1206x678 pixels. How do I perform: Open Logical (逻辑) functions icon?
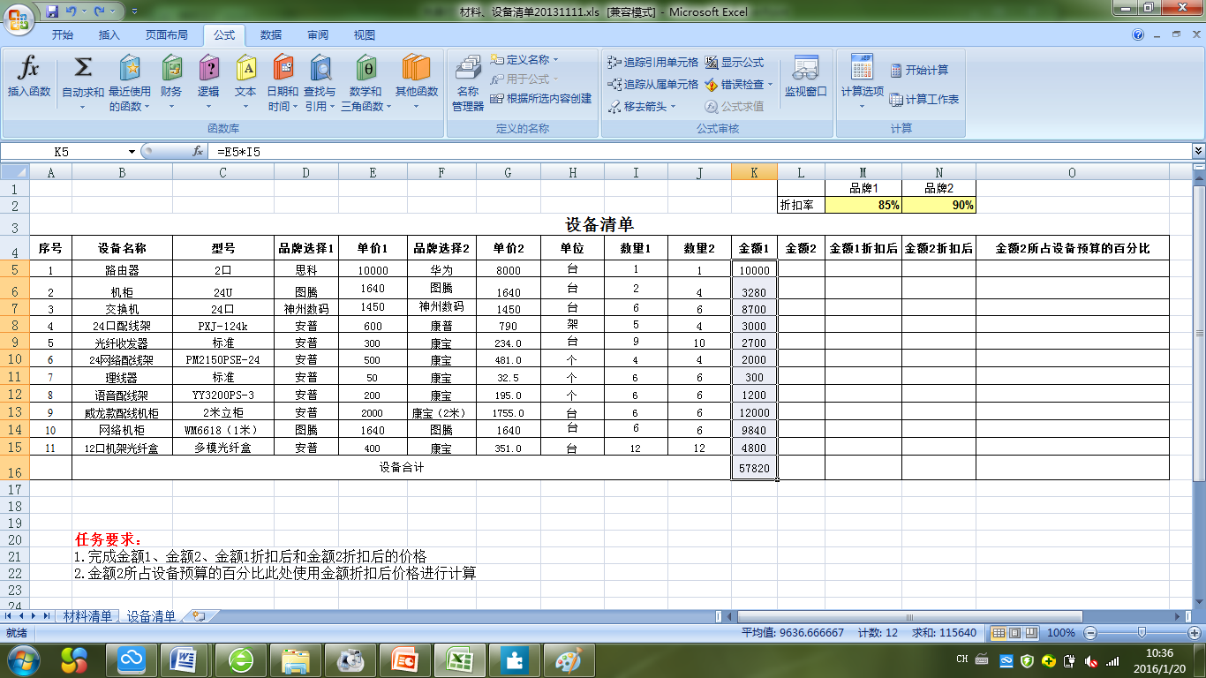pos(208,68)
